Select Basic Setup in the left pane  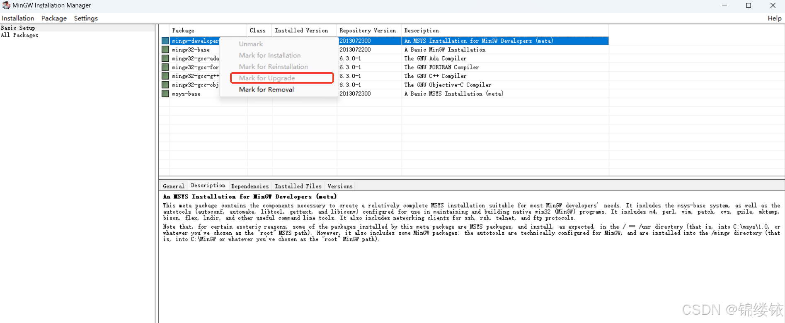point(18,28)
